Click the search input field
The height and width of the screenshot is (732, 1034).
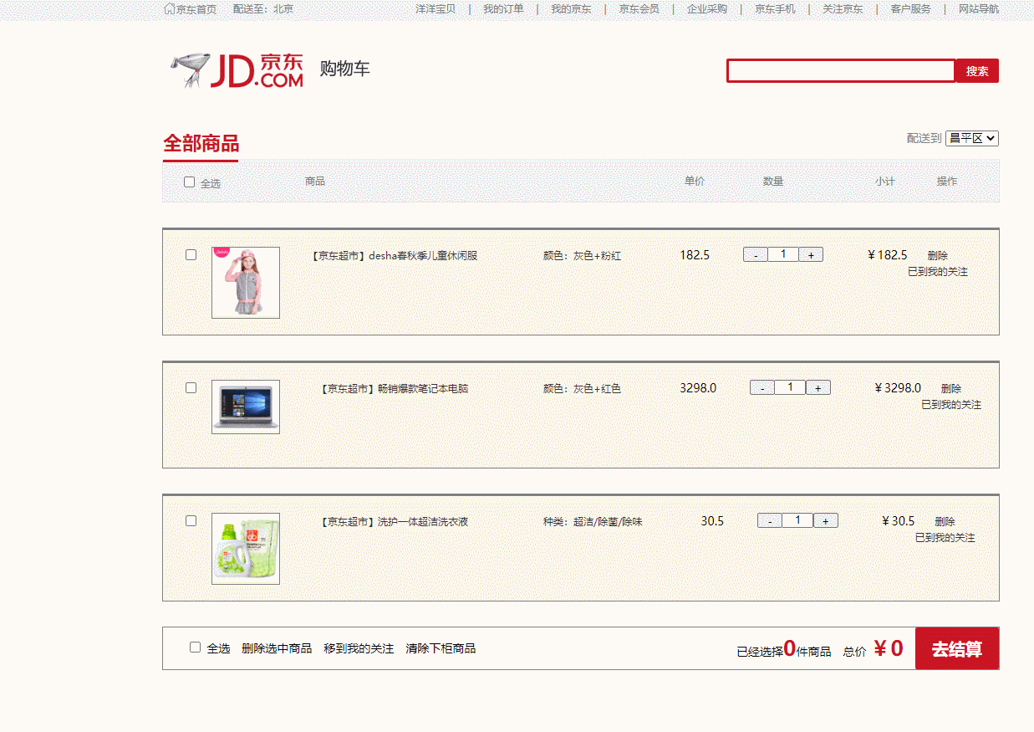tap(839, 71)
